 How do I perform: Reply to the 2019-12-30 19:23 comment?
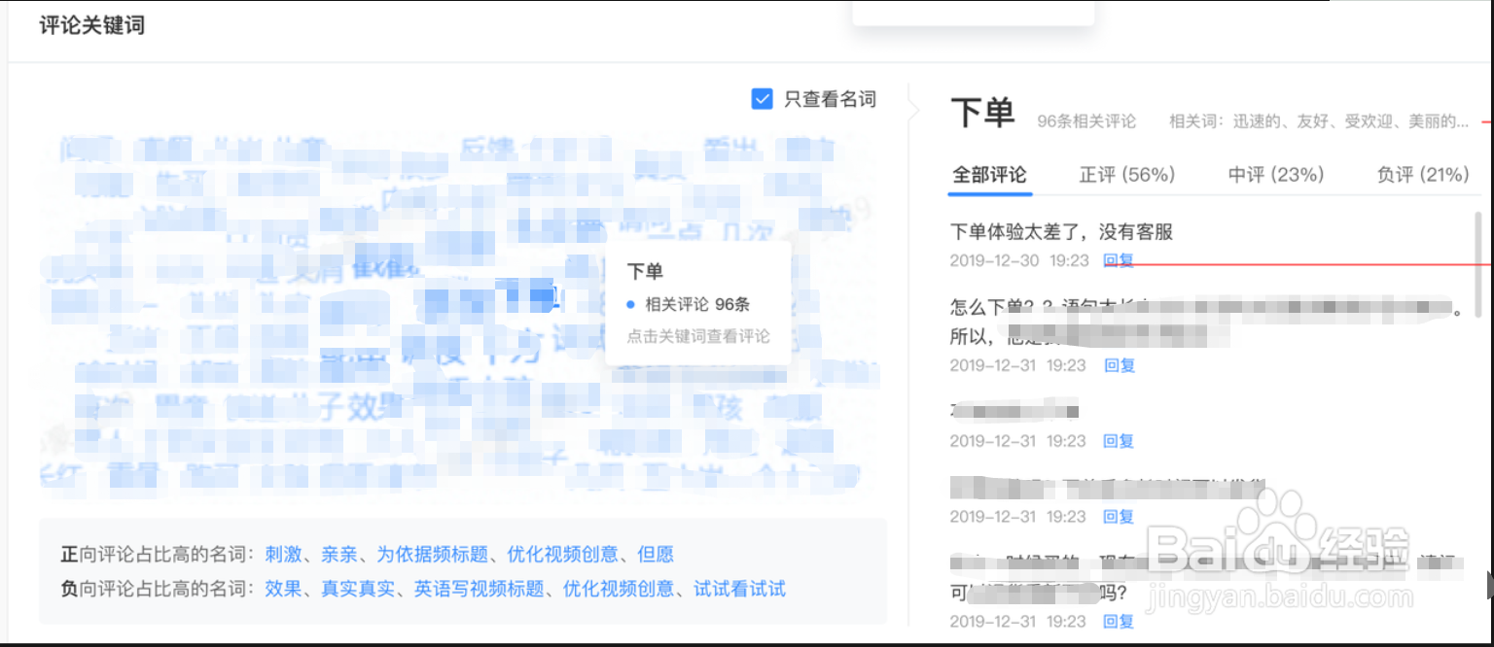[x=1119, y=260]
